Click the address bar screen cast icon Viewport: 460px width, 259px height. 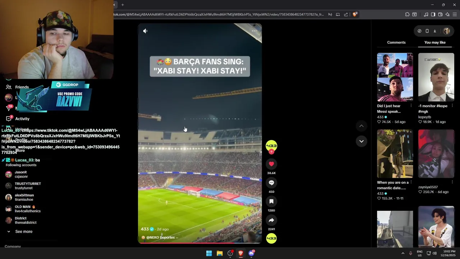pos(338,14)
